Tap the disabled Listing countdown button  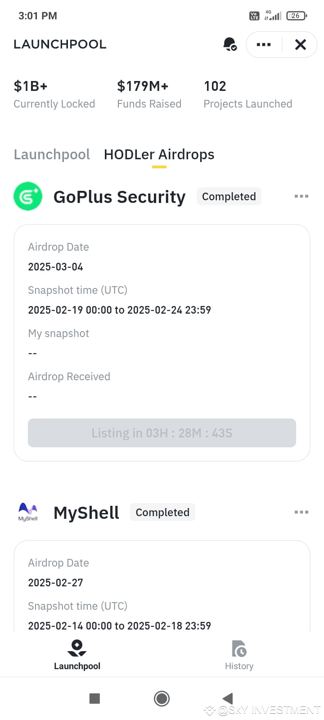pyautogui.click(x=162, y=433)
